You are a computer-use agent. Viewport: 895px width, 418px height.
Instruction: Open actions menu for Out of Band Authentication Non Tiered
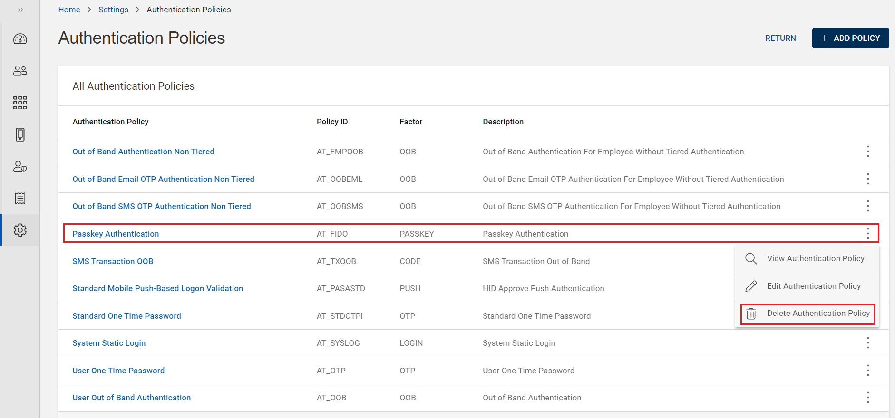(868, 152)
